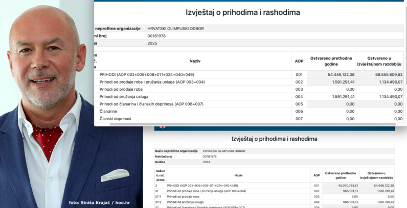Click the 'Matični broj' label in the 2024 report
The width and height of the screenshot is (407, 208).
tap(164, 157)
